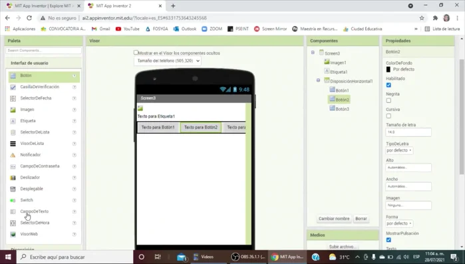Viewport: 465px width, 264px height.
Task: Click Texto para Botón2 in the viewer
Action: 201,128
